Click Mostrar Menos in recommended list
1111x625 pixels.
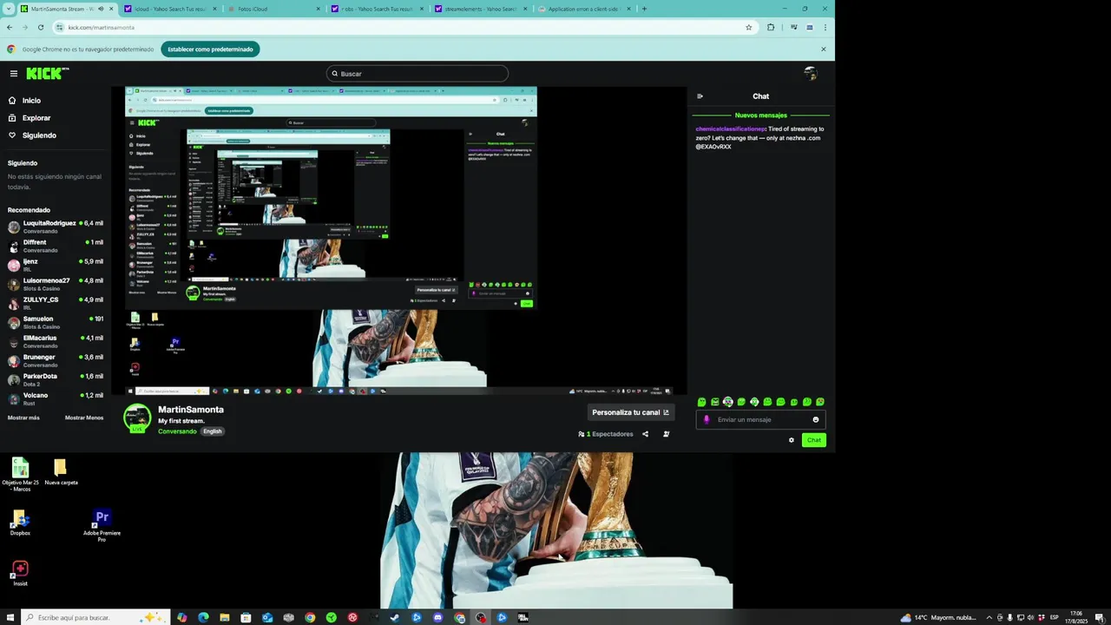click(84, 418)
